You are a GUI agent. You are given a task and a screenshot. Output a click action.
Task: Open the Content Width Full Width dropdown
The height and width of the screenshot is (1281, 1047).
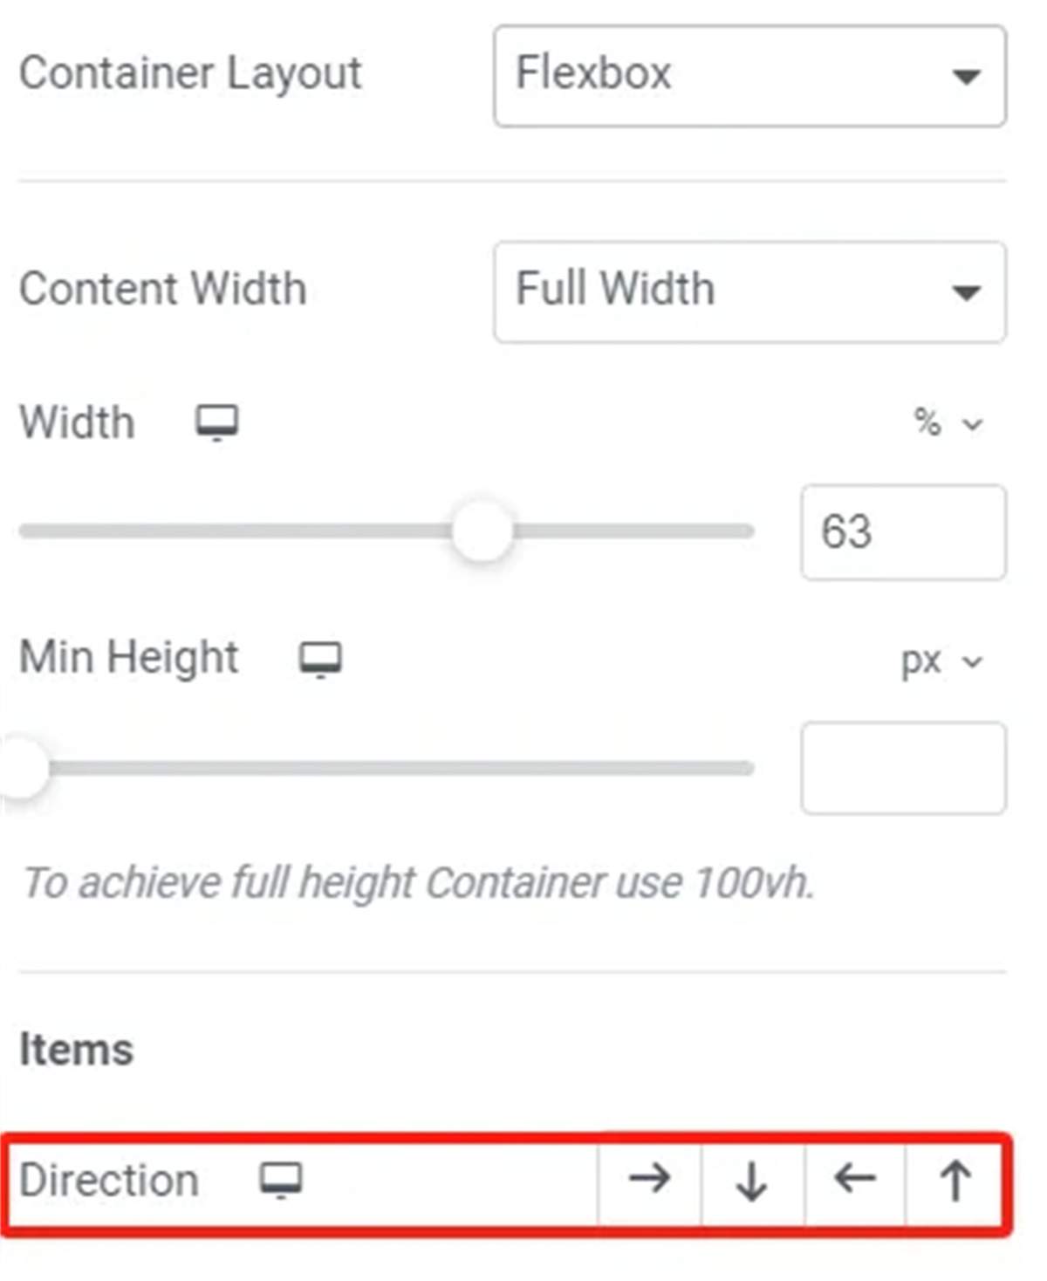coord(749,291)
